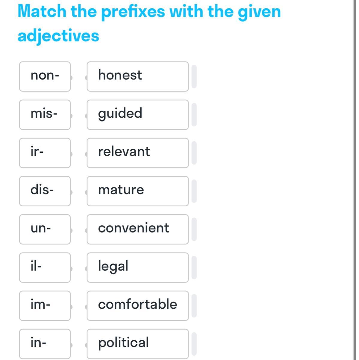Click the grey handle beside 'relevant'
This screenshot has height=360, width=359.
click(194, 153)
